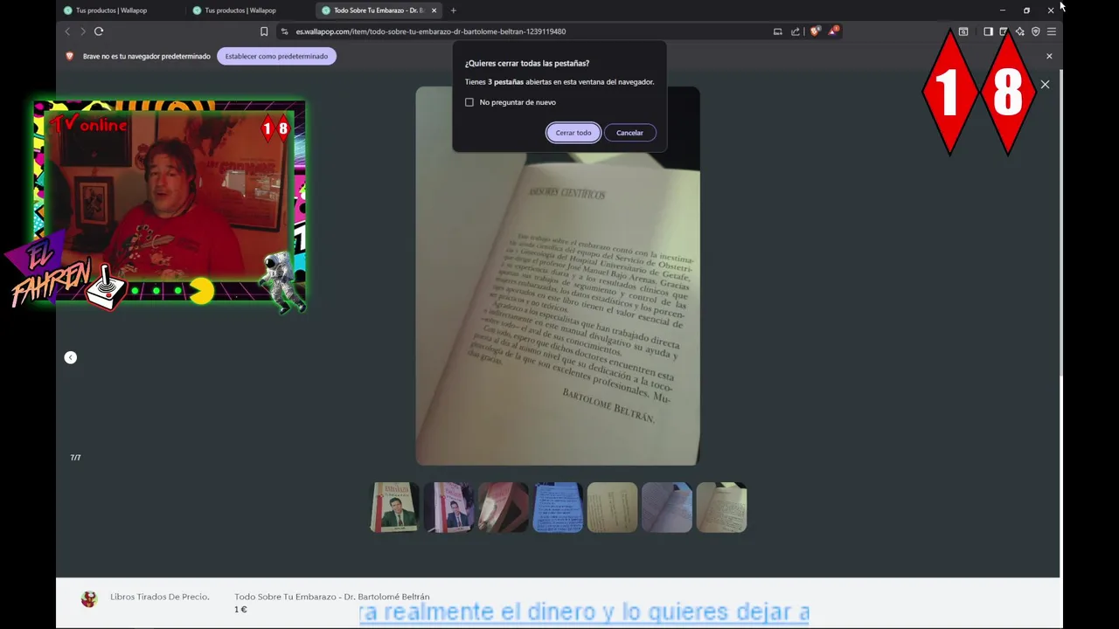This screenshot has height=629, width=1119.
Task: Open Brave Rewards triangle icon
Action: [x=833, y=31]
